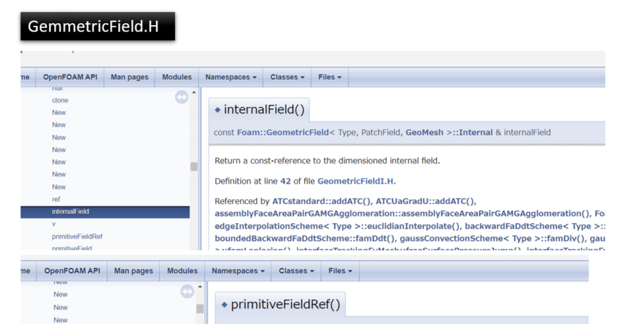Click the up arrow of lower navigation scrollbar
This screenshot has width=619, height=324.
pos(200,287)
